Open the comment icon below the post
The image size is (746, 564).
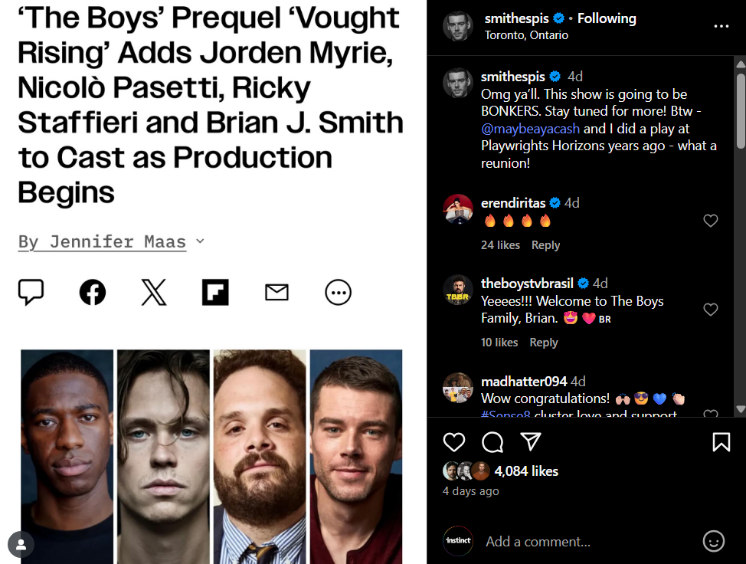click(492, 441)
